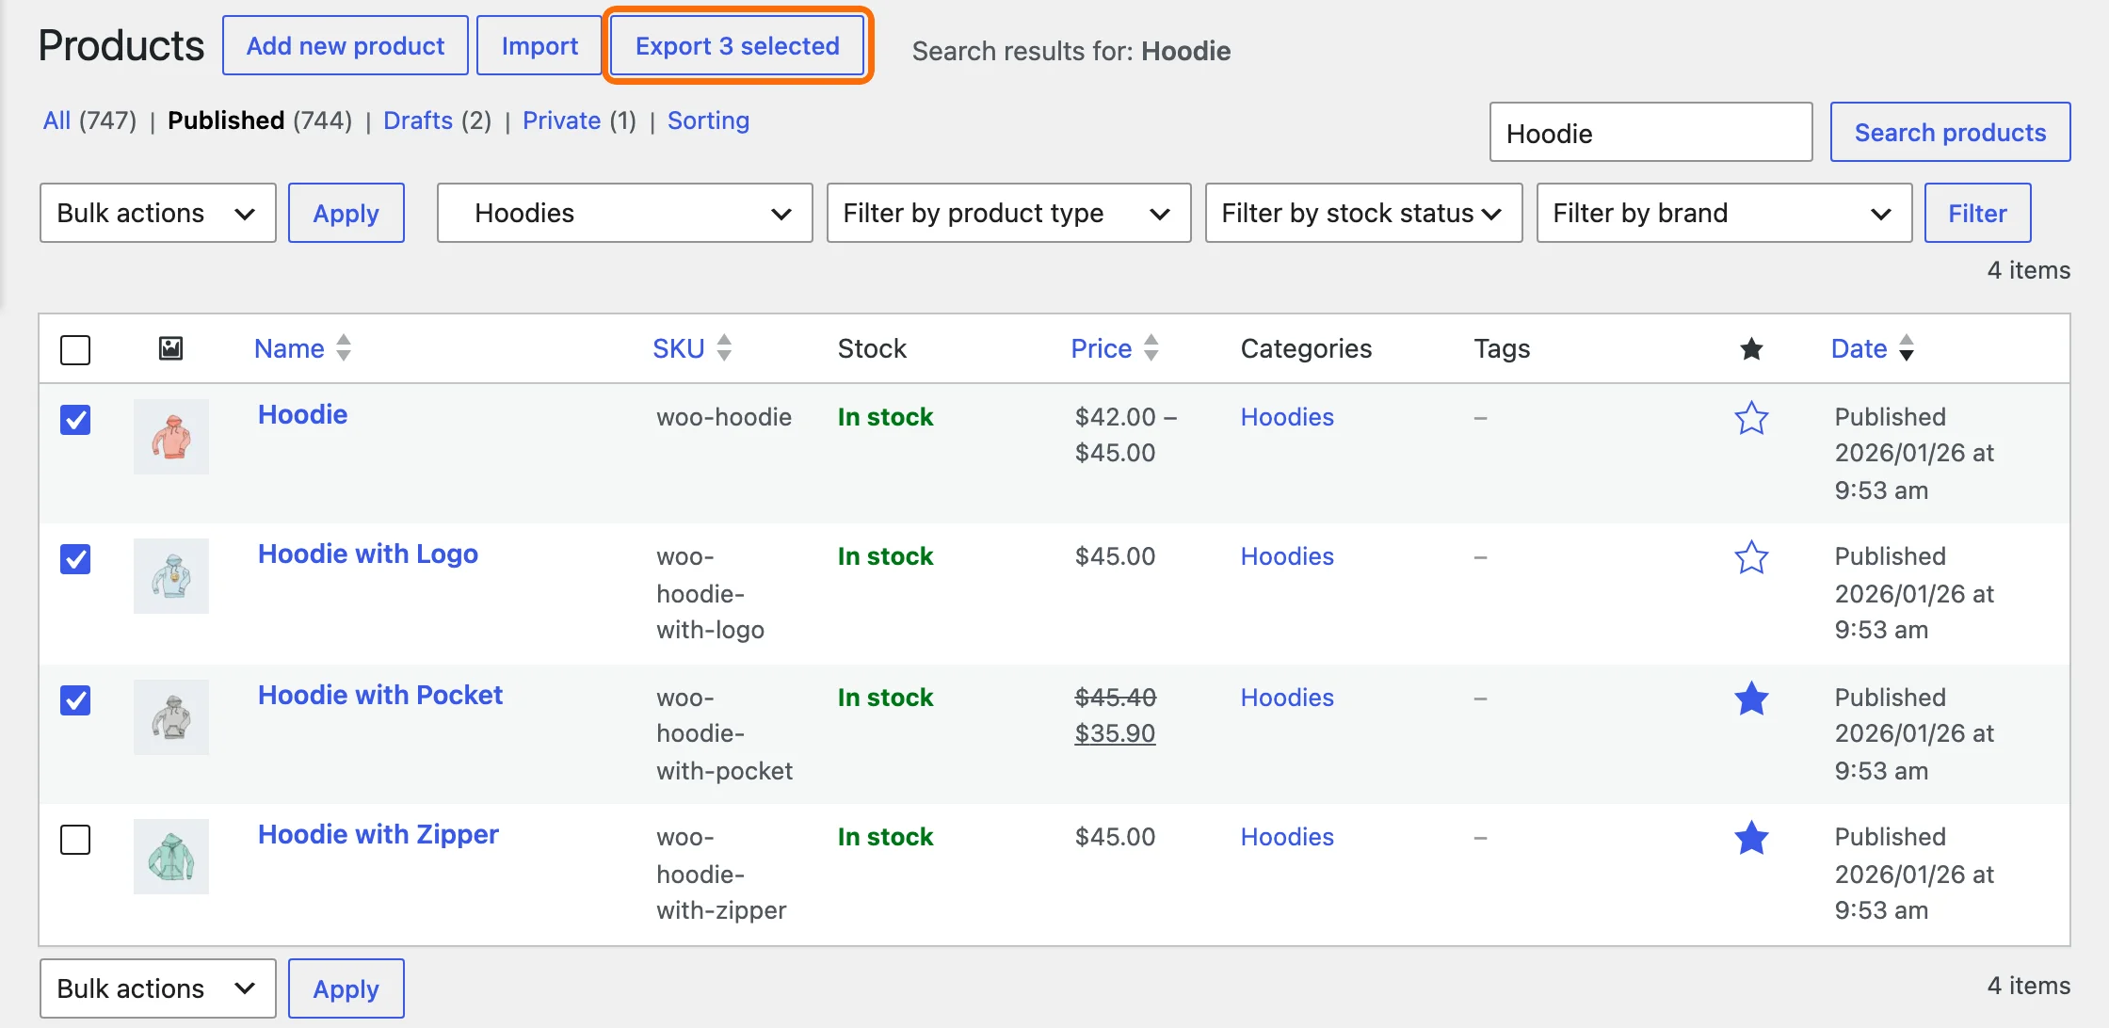Click the featured star column header
The width and height of the screenshot is (2109, 1028).
(1751, 349)
